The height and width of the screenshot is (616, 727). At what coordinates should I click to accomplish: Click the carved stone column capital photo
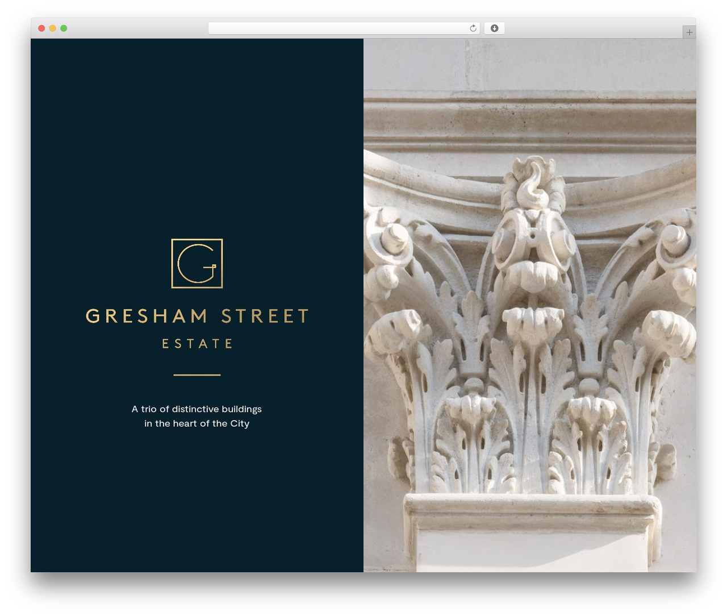(x=530, y=305)
